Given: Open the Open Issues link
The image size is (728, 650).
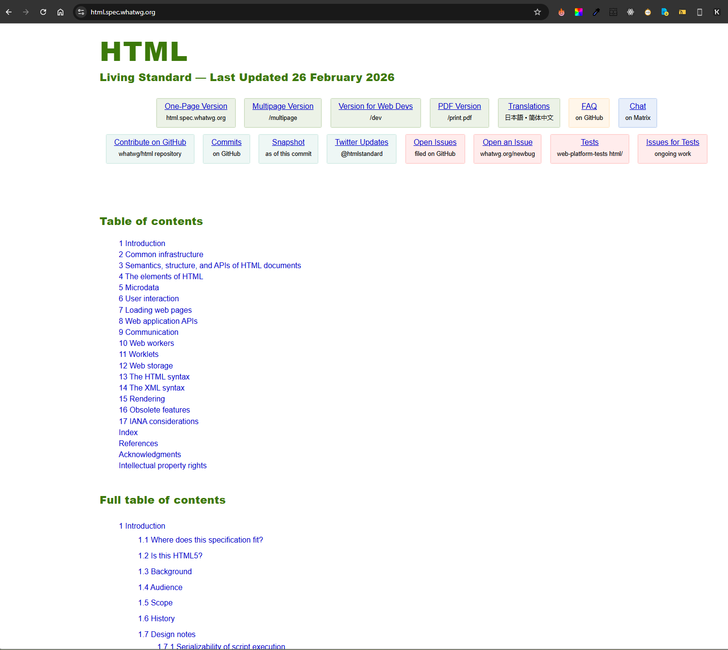Looking at the screenshot, I should point(435,142).
